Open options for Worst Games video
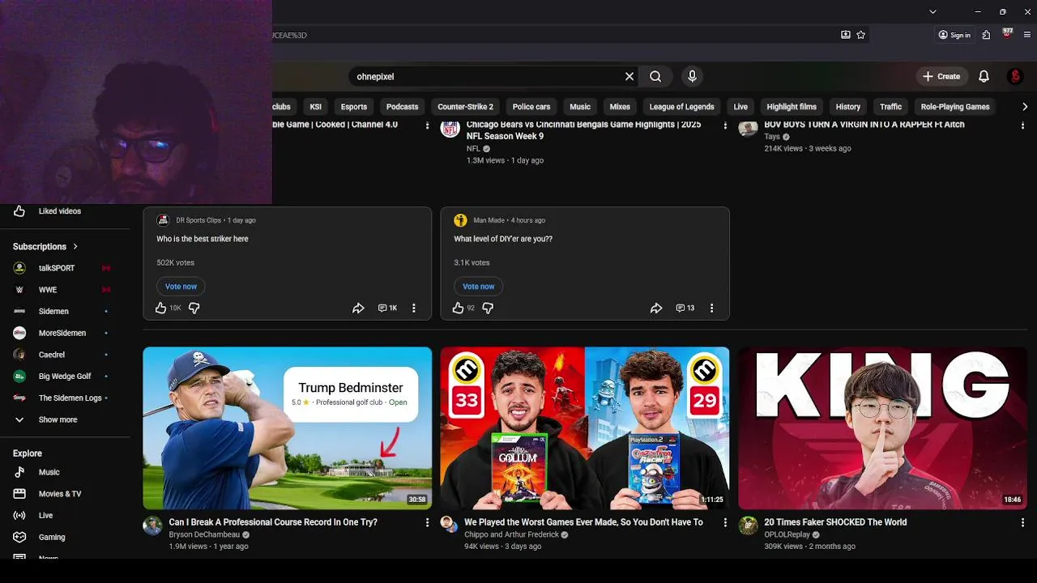 click(x=725, y=523)
